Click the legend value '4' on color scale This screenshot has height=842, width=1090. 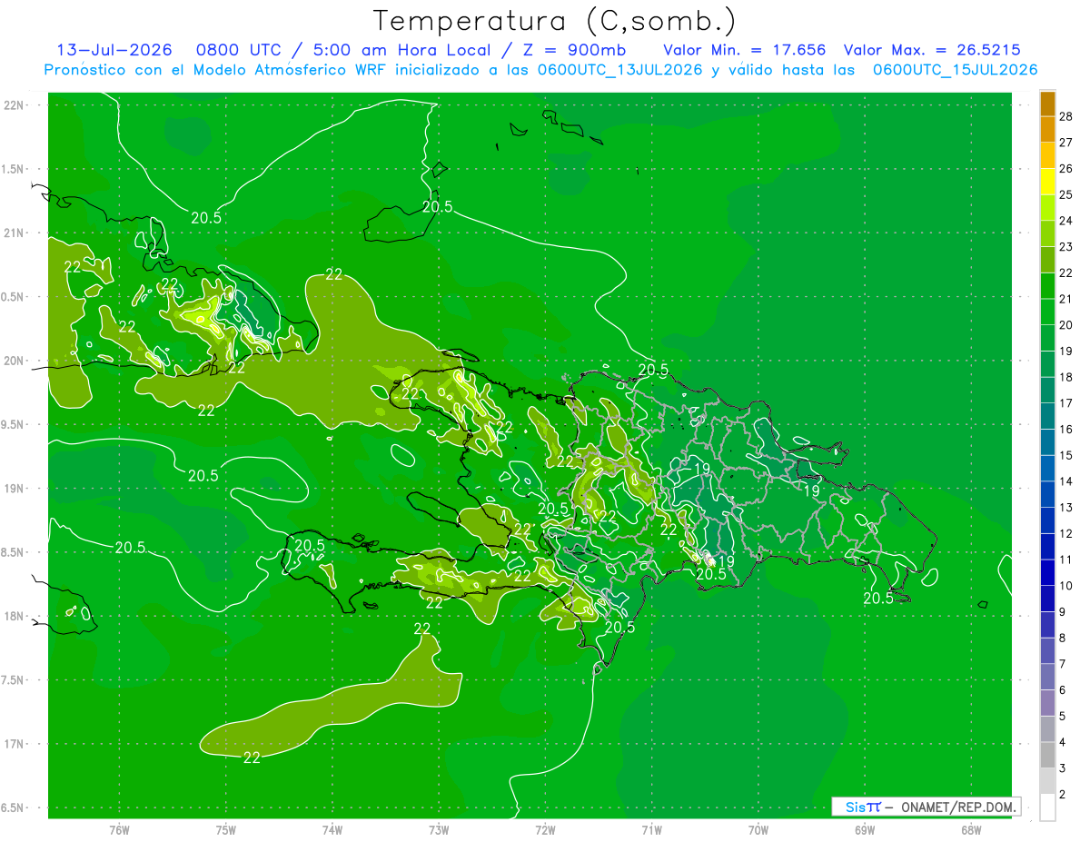(x=1063, y=743)
